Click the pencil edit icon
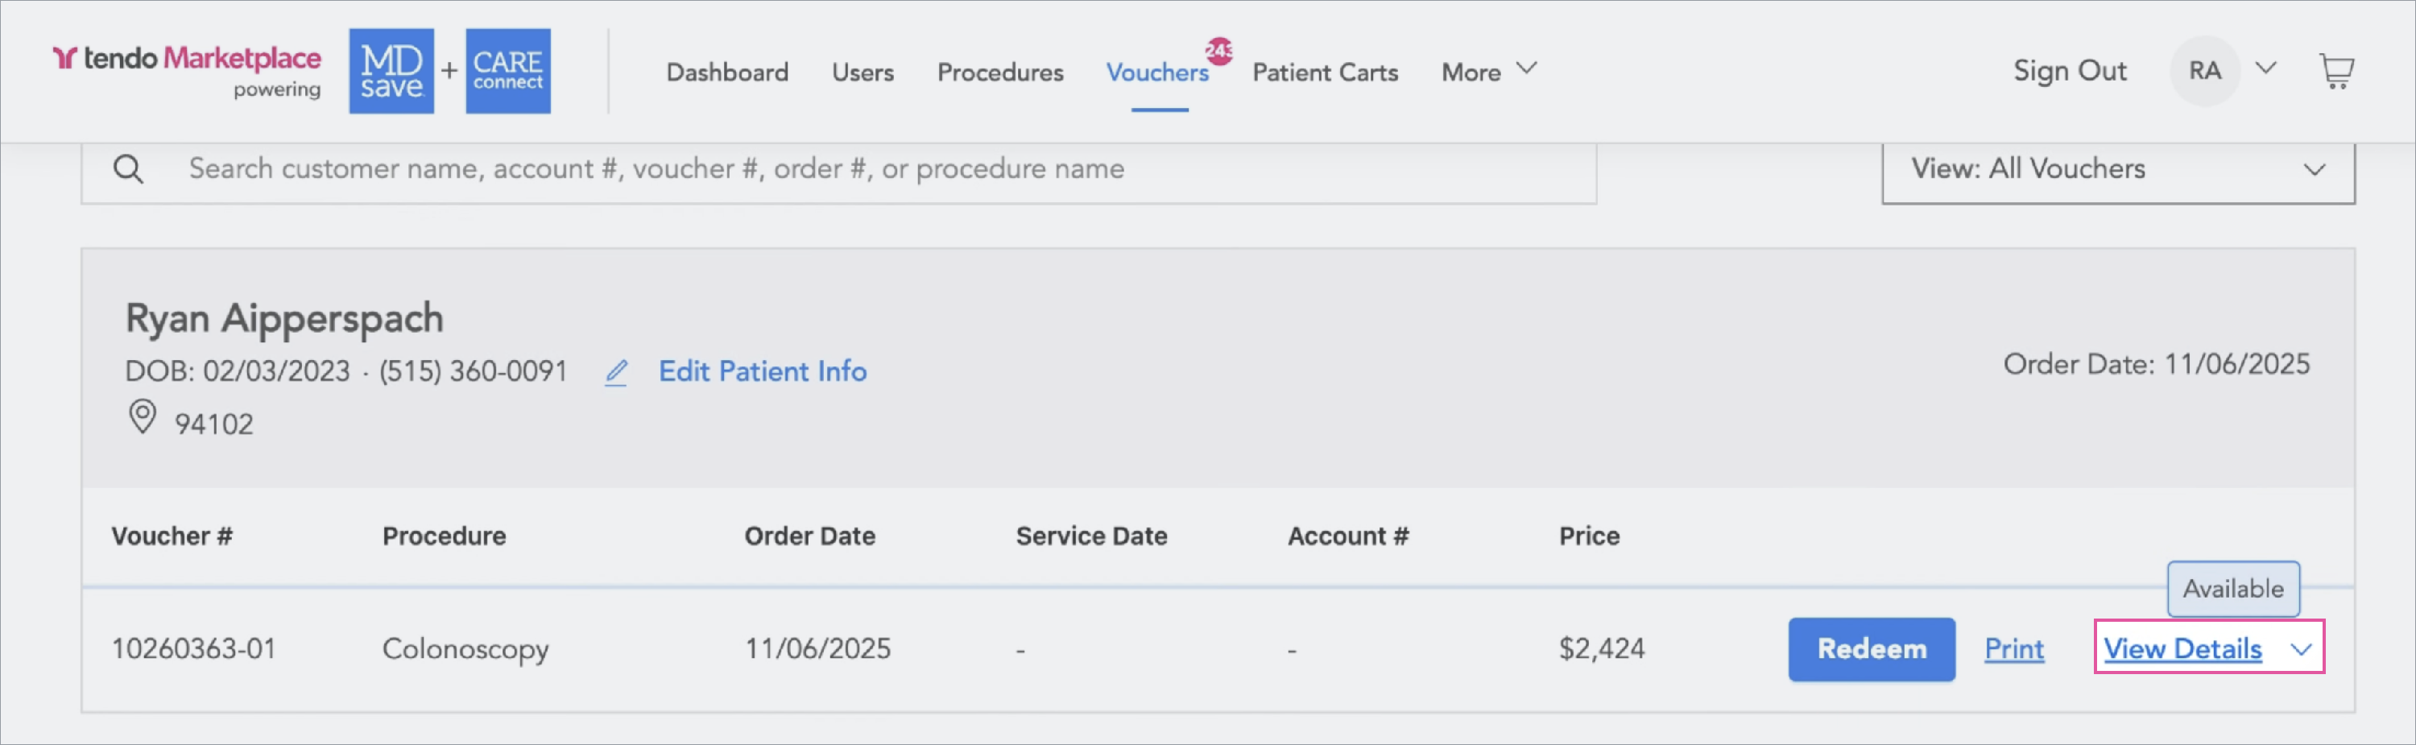The width and height of the screenshot is (2416, 745). (616, 372)
